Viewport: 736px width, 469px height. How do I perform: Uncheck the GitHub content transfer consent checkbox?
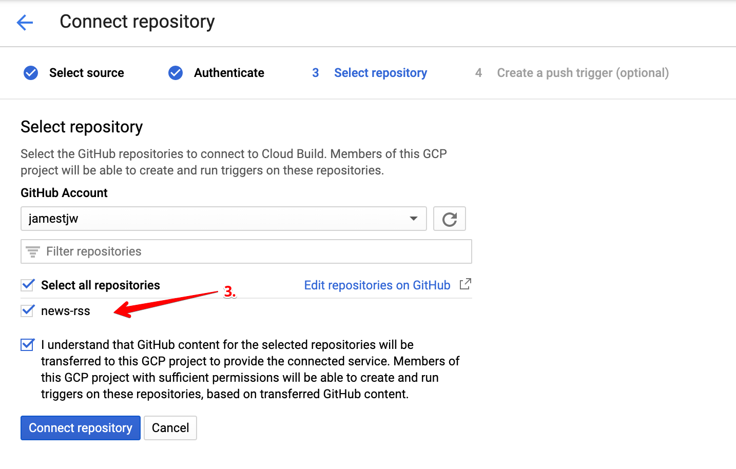[27, 344]
